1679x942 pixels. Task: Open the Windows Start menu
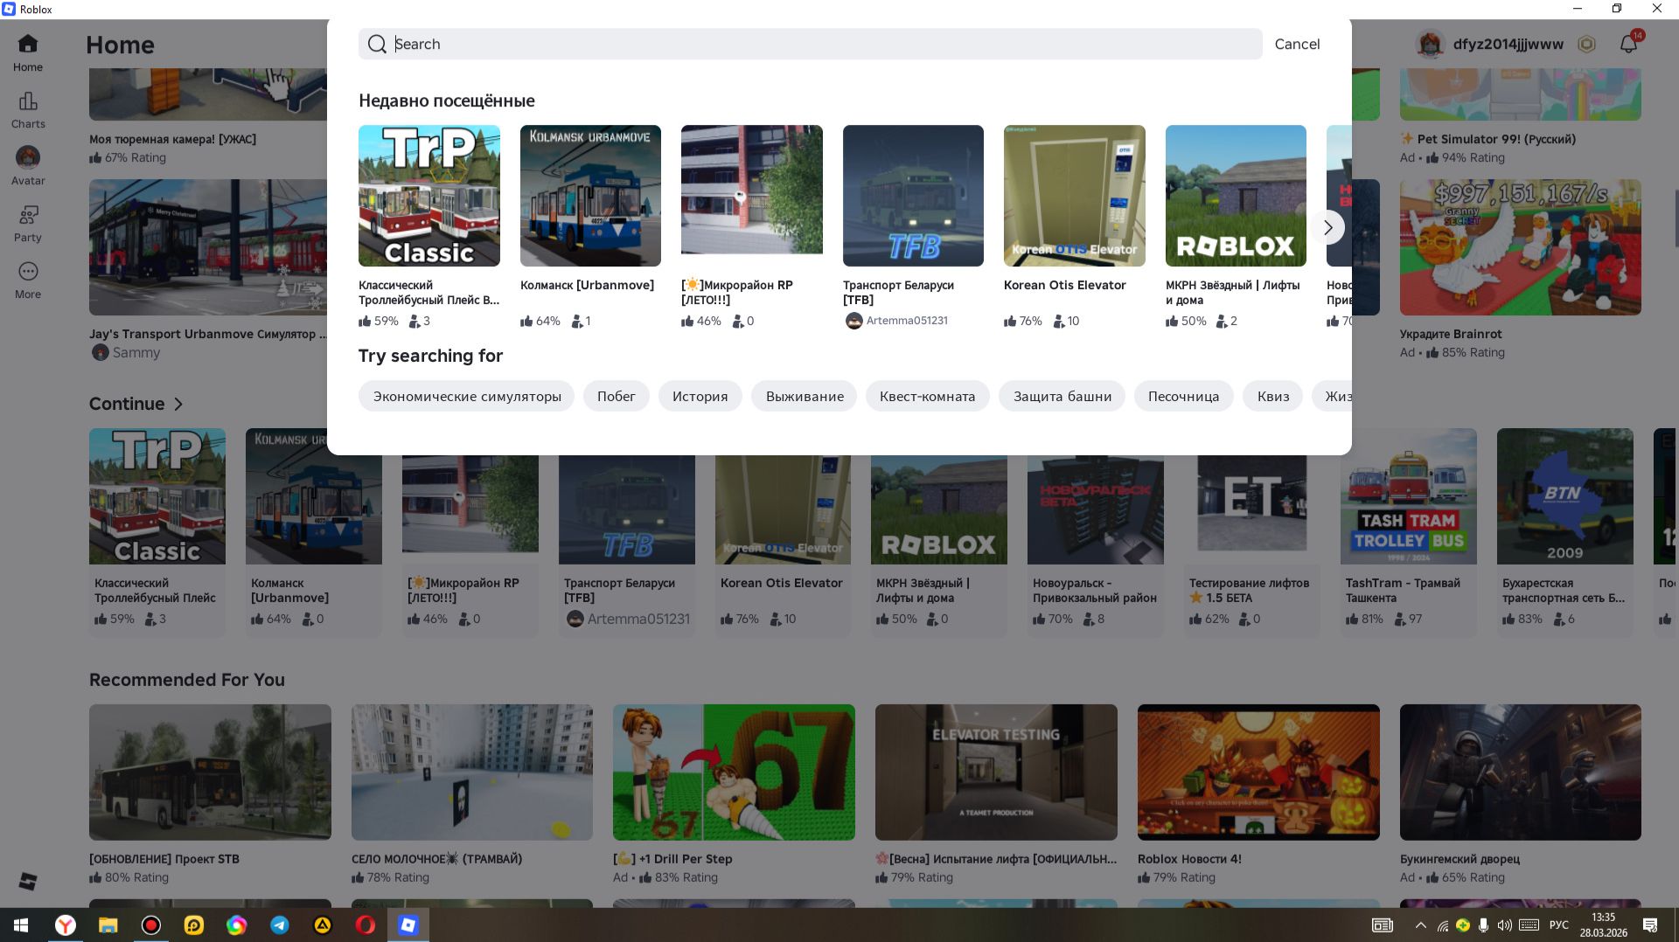point(21,925)
